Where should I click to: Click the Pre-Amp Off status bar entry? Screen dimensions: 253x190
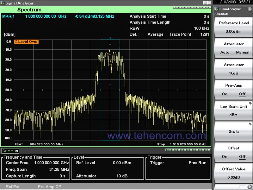point(49,187)
